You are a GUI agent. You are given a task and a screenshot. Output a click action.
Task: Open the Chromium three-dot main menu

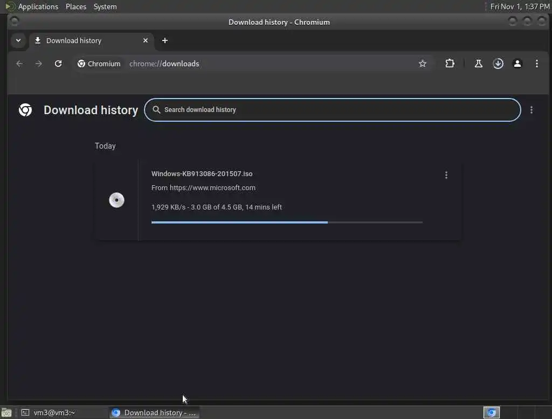click(536, 64)
